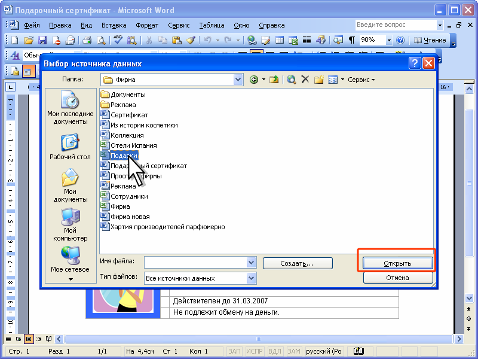Open the Имя файла dropdown arrow
The height and width of the screenshot is (359, 478).
(x=251, y=262)
